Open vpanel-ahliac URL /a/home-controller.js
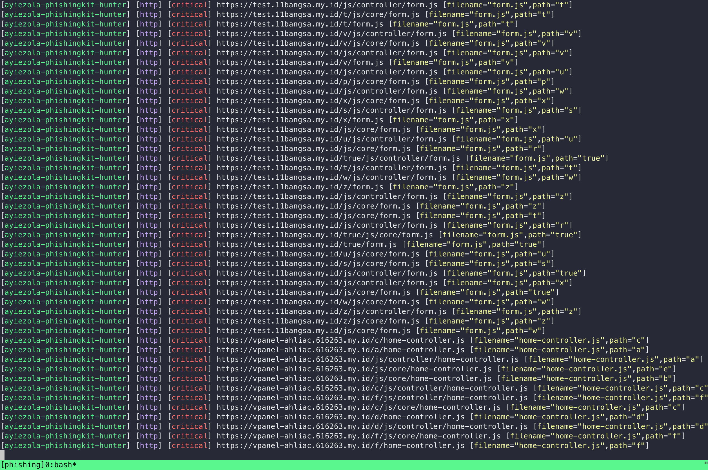 [340, 350]
